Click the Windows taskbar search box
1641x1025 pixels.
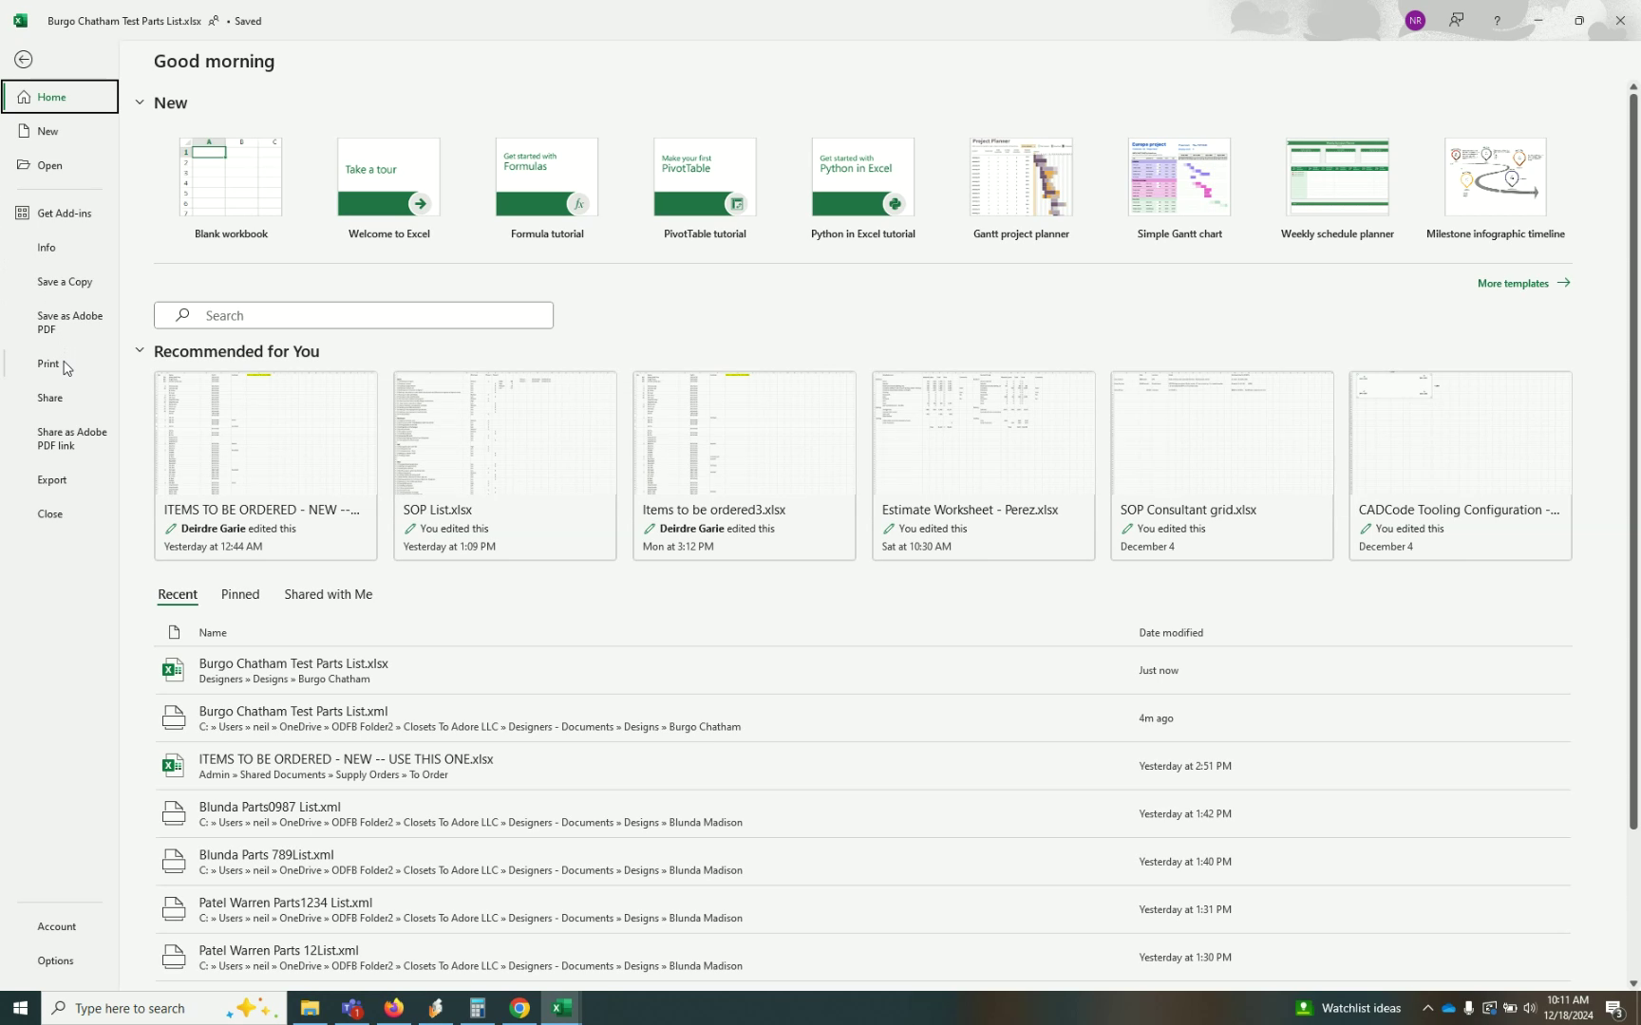click(x=163, y=1008)
